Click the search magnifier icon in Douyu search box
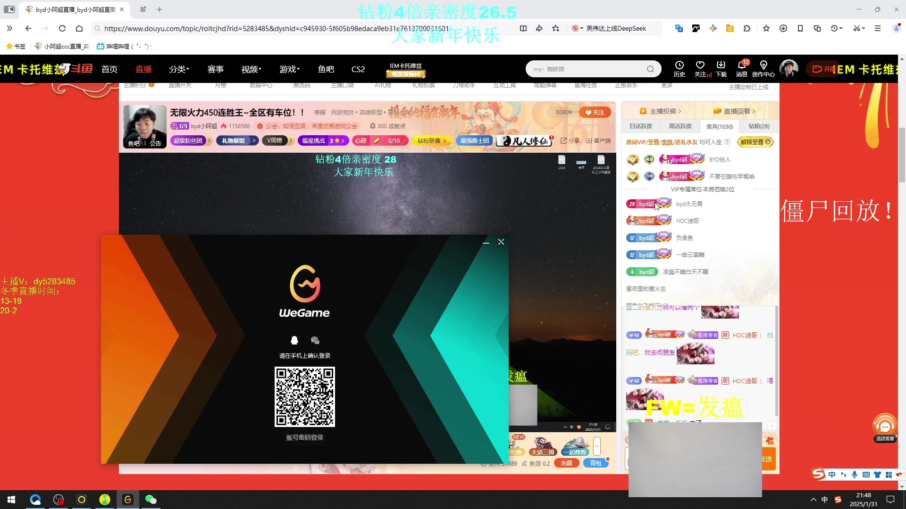The width and height of the screenshot is (906, 509). [650, 69]
